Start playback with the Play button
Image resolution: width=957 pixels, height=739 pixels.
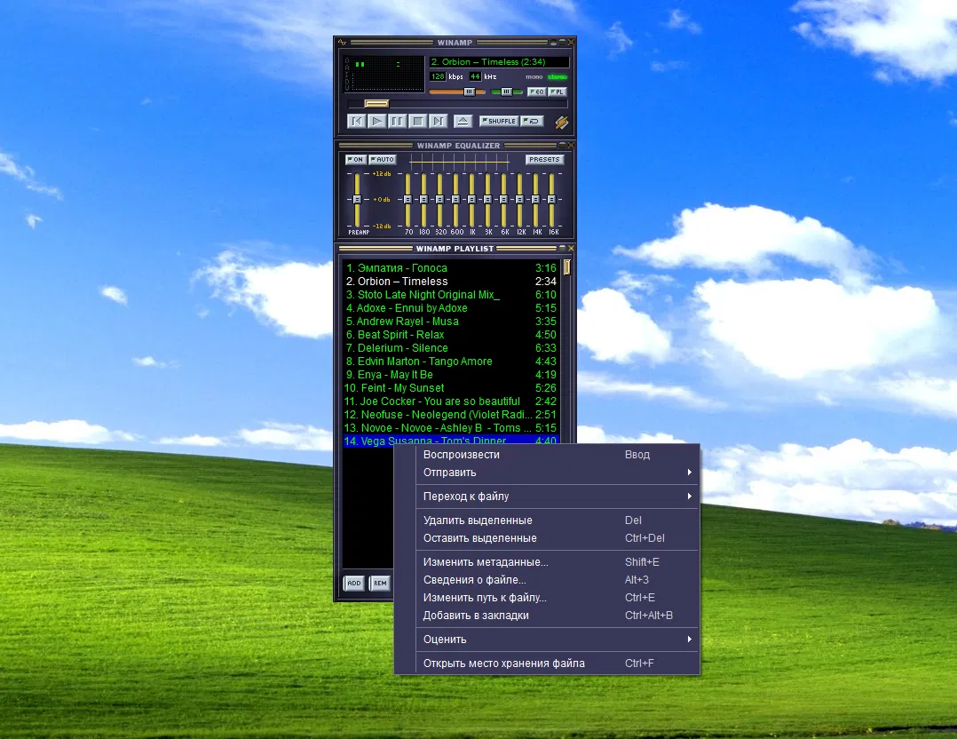(x=377, y=121)
